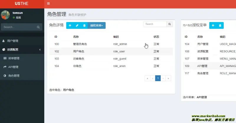Collapse the 资源配置 sidebar section
Viewport: 236px width, 123px height.
[x=22, y=50]
